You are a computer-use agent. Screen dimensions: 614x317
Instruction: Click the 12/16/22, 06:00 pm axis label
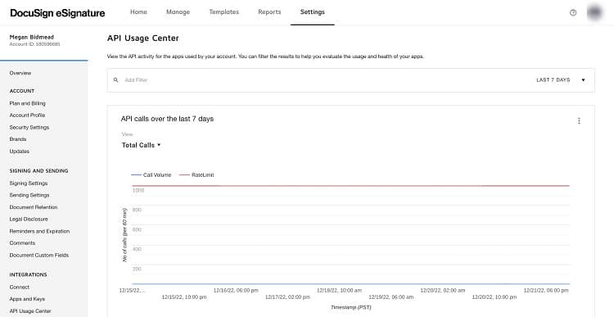coord(236,290)
